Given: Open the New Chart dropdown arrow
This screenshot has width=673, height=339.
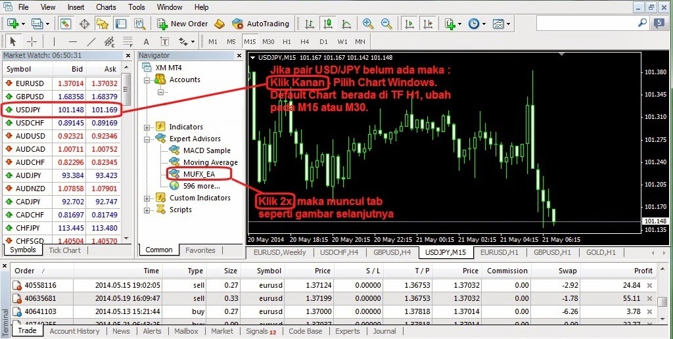Looking at the screenshot, I should click(x=23, y=24).
